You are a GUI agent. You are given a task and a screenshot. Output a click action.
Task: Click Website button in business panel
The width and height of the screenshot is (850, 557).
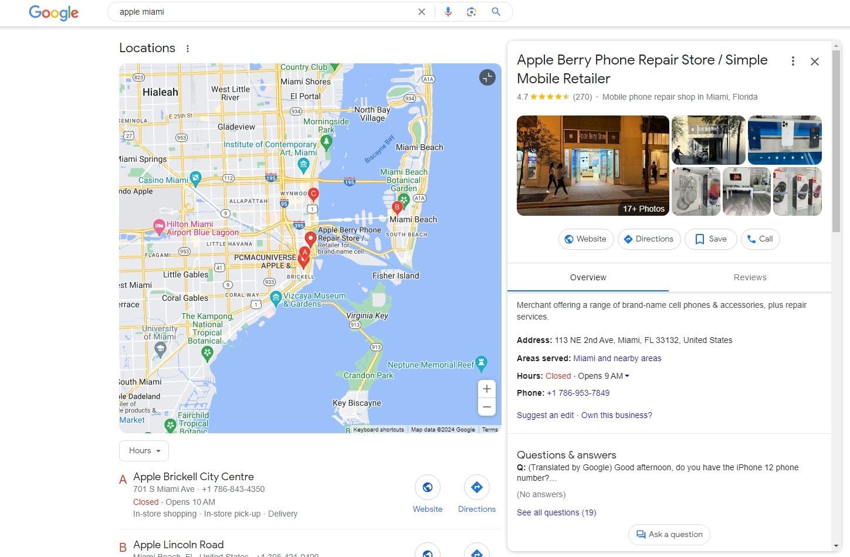[585, 239]
